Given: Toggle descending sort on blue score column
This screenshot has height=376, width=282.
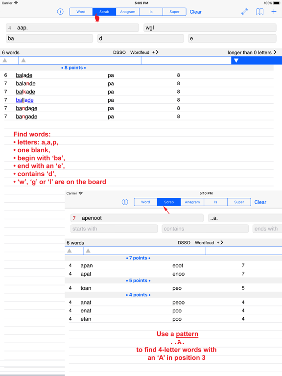Looking at the screenshot, I should (236, 61).
